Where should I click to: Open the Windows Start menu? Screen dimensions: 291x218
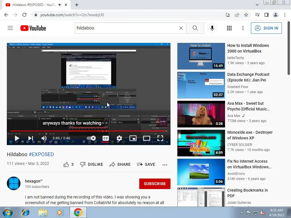coord(7,212)
